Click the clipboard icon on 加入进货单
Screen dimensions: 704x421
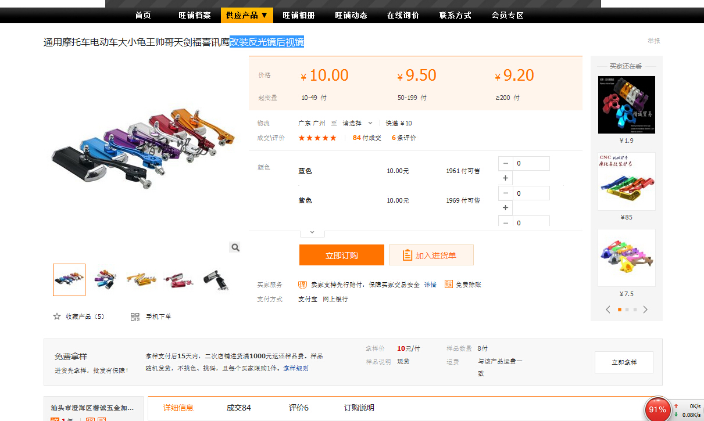[x=407, y=255]
